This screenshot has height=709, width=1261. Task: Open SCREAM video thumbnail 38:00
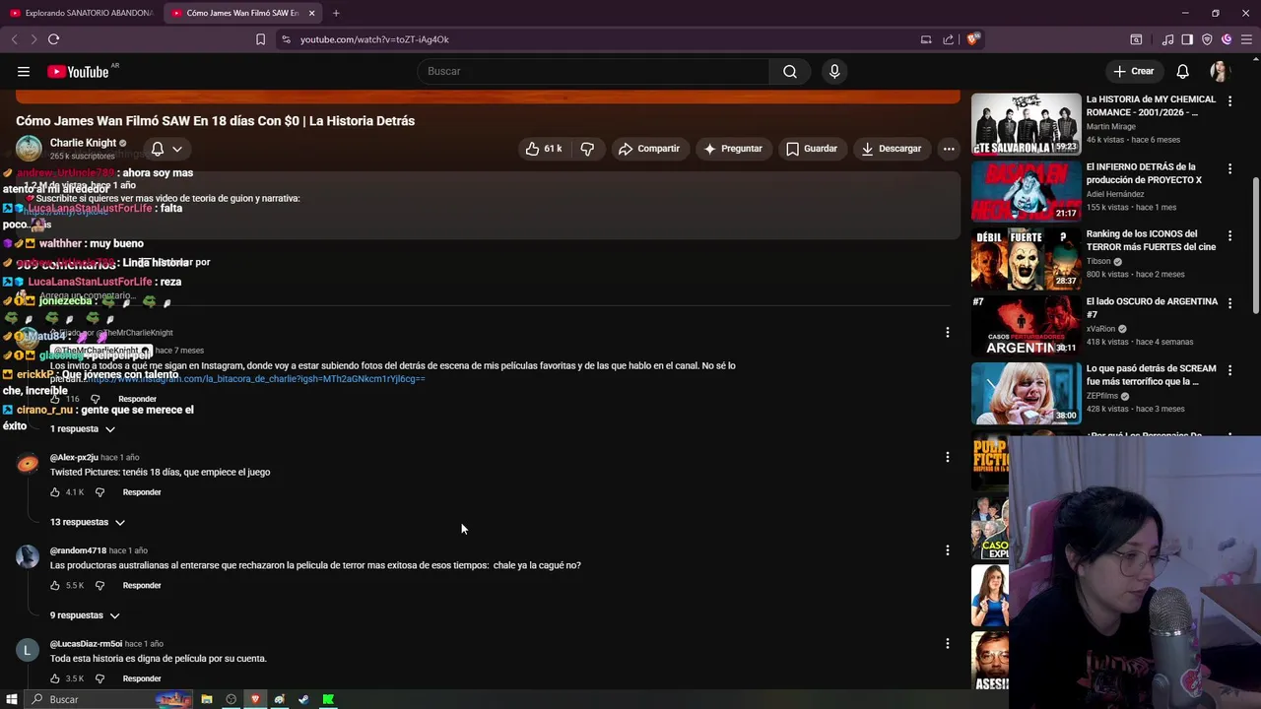(x=1026, y=393)
